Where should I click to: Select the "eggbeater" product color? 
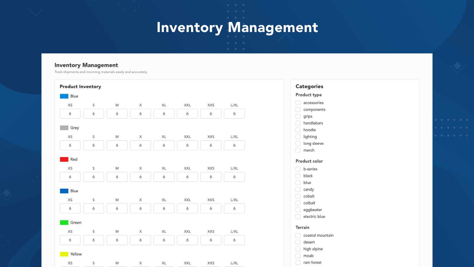pyautogui.click(x=298, y=210)
